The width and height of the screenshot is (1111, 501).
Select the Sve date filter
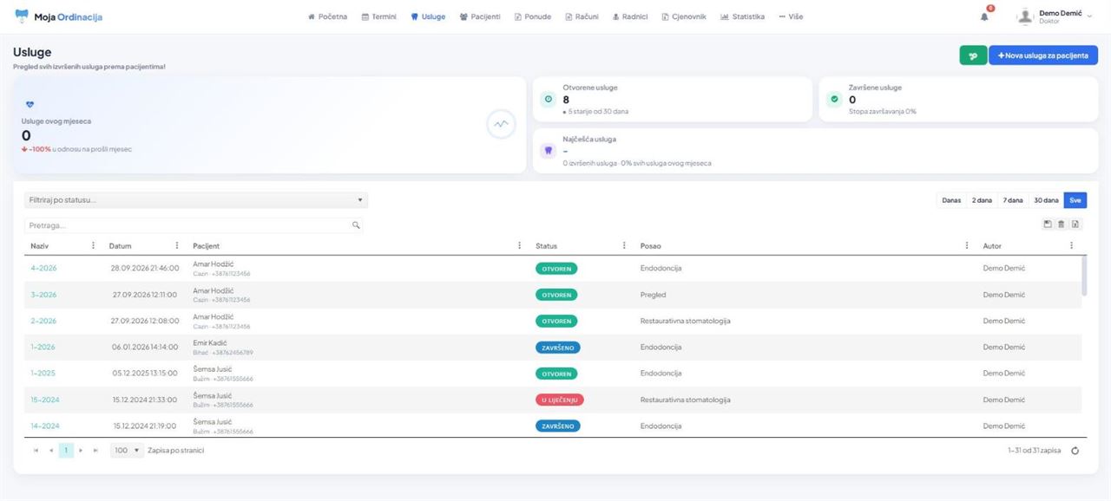pyautogui.click(x=1075, y=200)
